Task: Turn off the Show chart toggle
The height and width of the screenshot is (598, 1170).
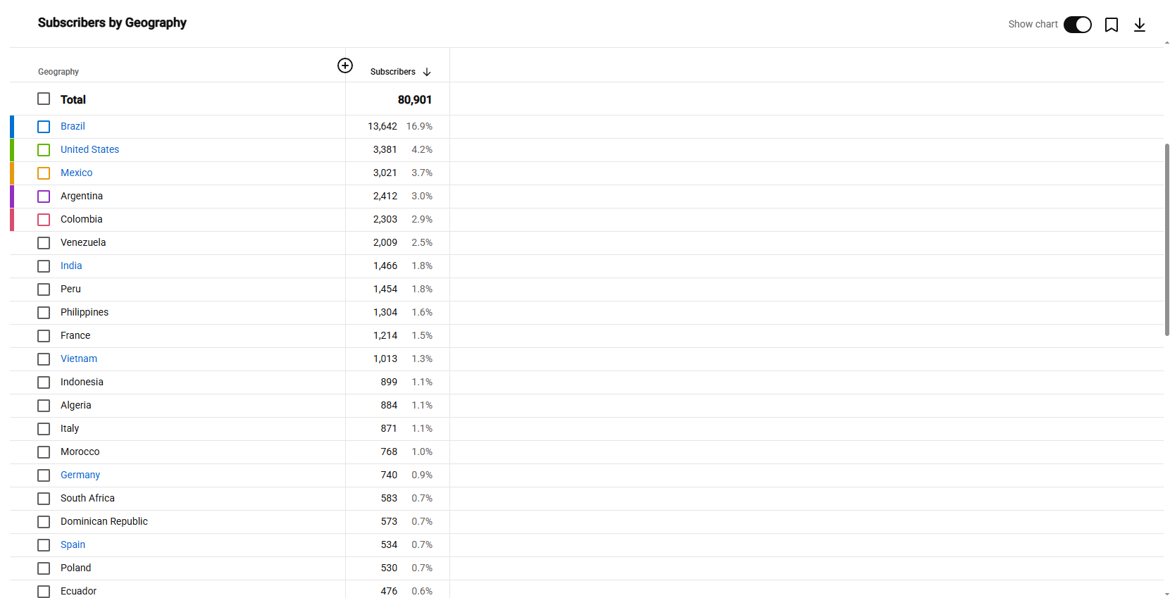Action: (1077, 25)
